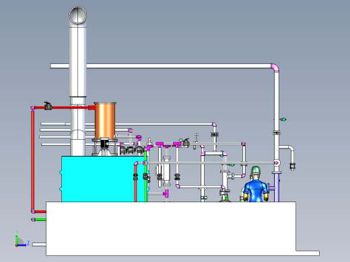Click the green helmet on worker
The height and width of the screenshot is (262, 350).
click(256, 169)
